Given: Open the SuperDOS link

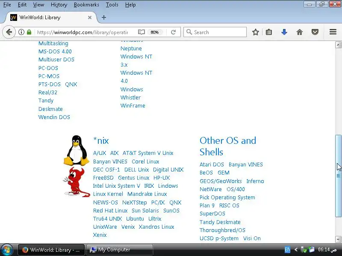Looking at the screenshot, I should (212, 214).
